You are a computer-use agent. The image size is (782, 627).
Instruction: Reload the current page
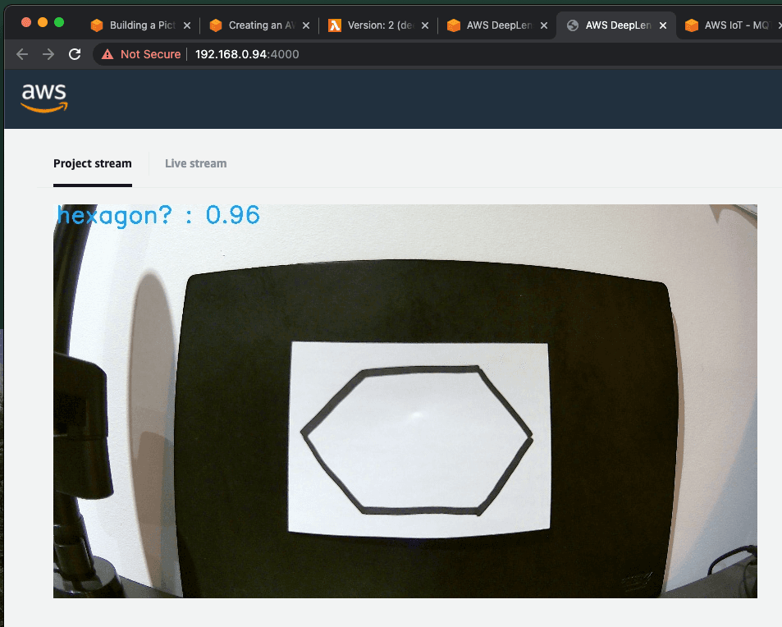(75, 54)
